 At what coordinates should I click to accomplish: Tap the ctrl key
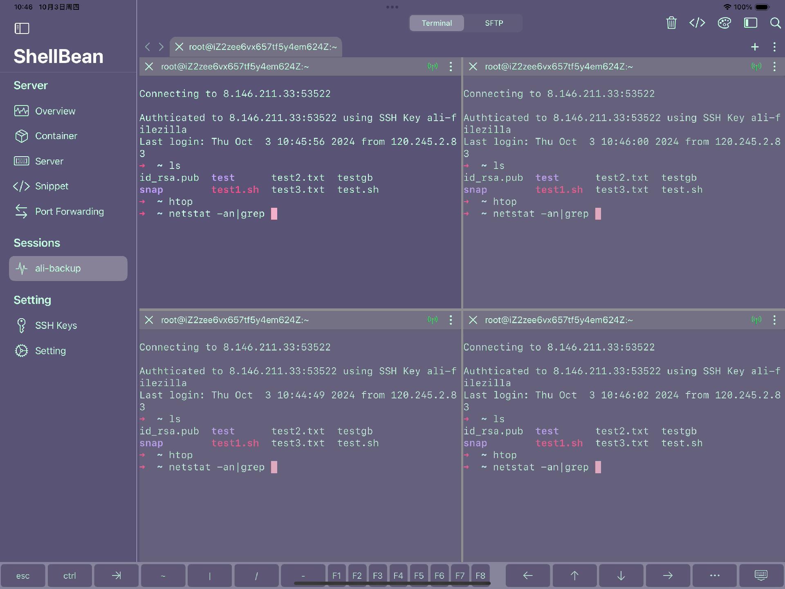70,576
